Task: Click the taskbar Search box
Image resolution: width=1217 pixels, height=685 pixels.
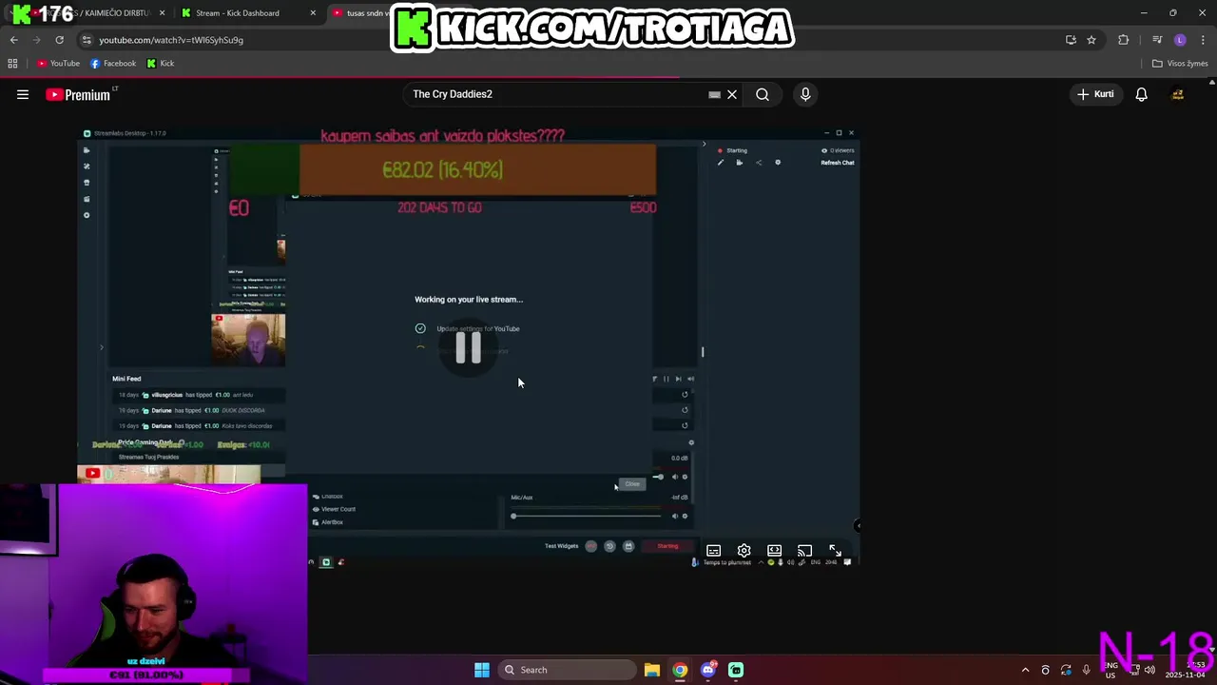Action: [568, 670]
